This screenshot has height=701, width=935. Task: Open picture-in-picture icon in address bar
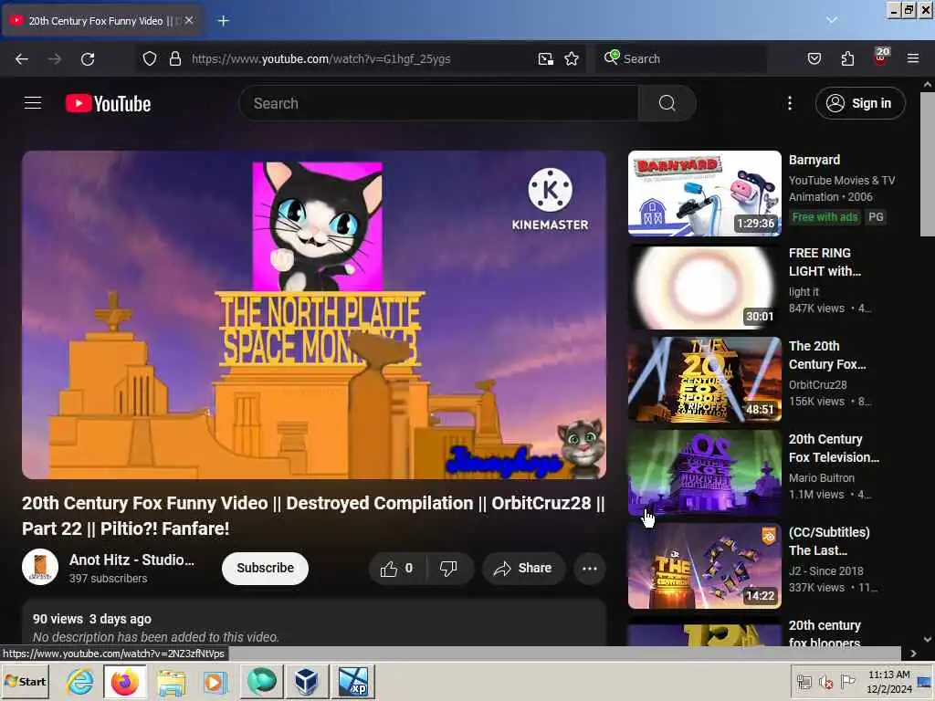pyautogui.click(x=546, y=58)
